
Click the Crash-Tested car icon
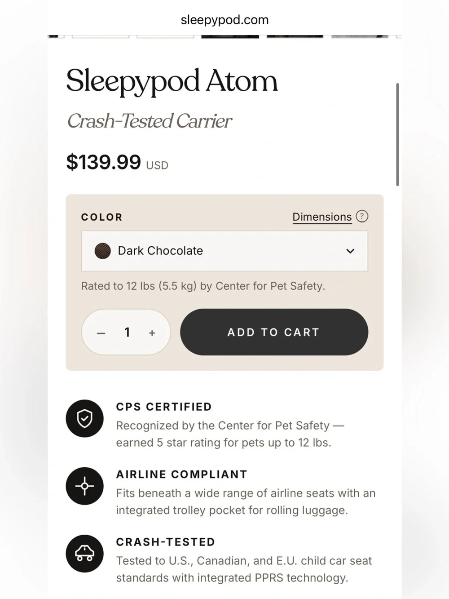click(84, 554)
